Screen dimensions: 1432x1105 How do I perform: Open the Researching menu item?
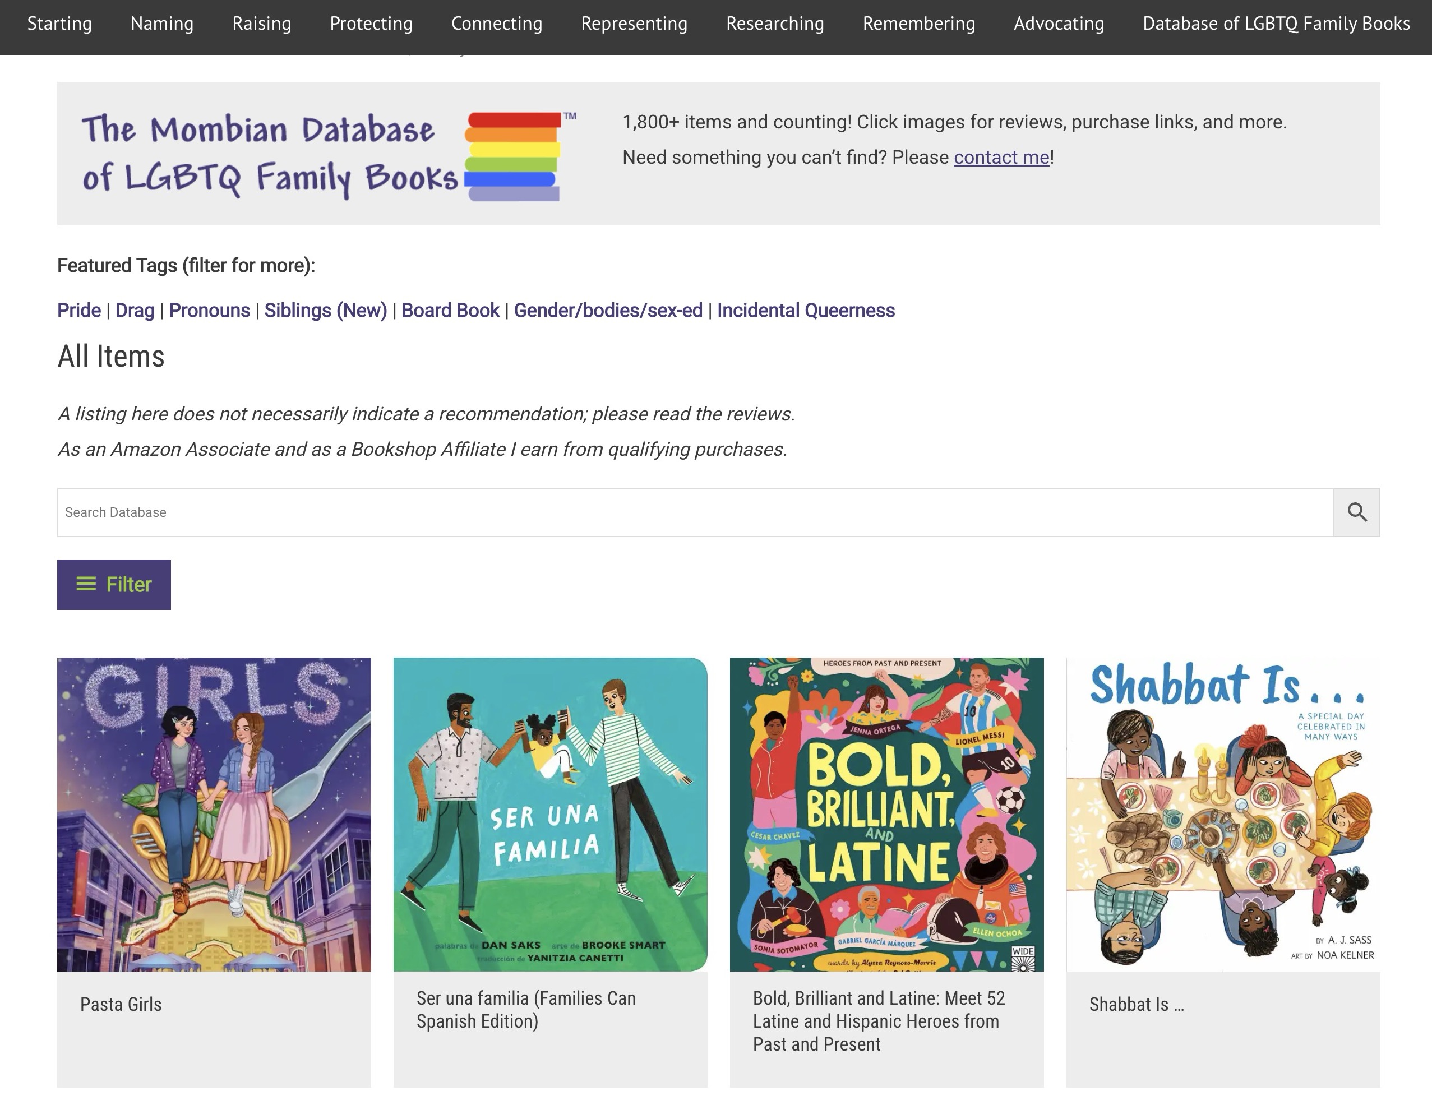click(774, 24)
